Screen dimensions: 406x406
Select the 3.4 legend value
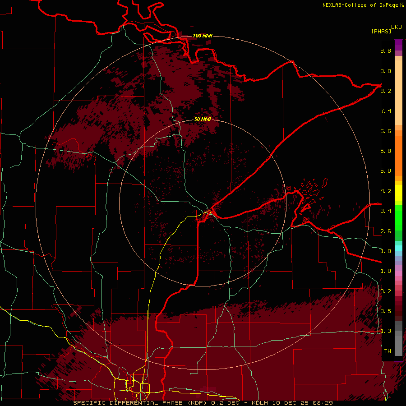tap(386, 211)
